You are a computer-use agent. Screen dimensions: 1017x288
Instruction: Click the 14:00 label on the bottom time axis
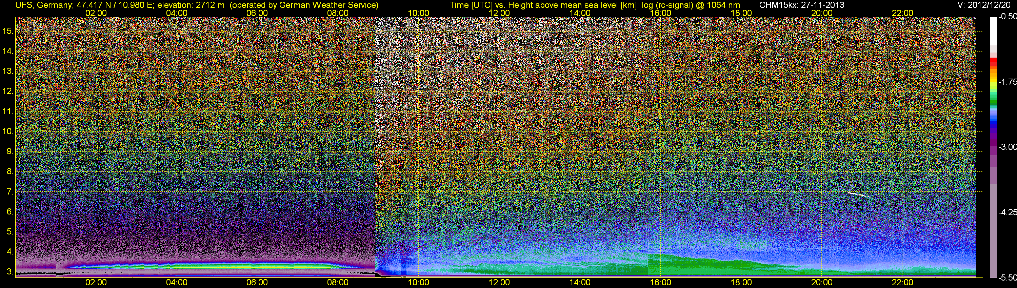pyautogui.click(x=580, y=283)
